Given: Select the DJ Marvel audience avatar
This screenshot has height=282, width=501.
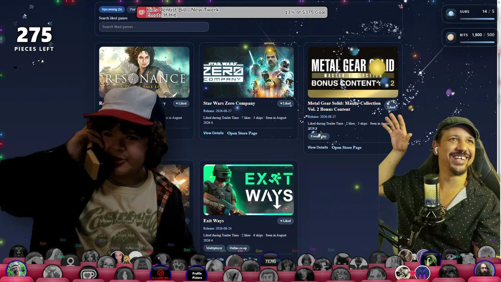Looking at the screenshot, I should tap(160, 273).
